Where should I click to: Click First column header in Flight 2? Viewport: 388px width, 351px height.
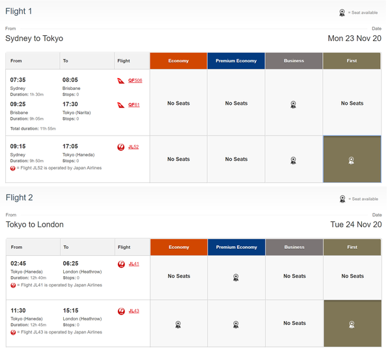[352, 247]
